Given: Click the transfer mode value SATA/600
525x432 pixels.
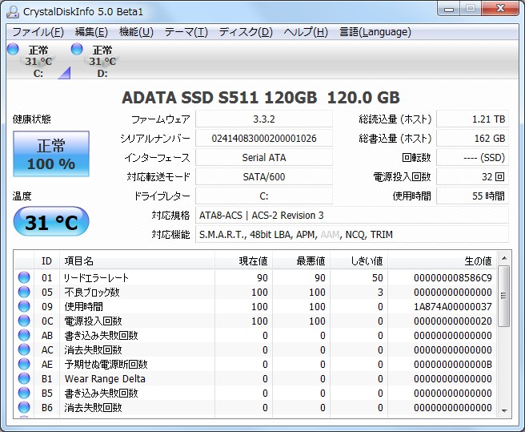Looking at the screenshot, I should (264, 177).
